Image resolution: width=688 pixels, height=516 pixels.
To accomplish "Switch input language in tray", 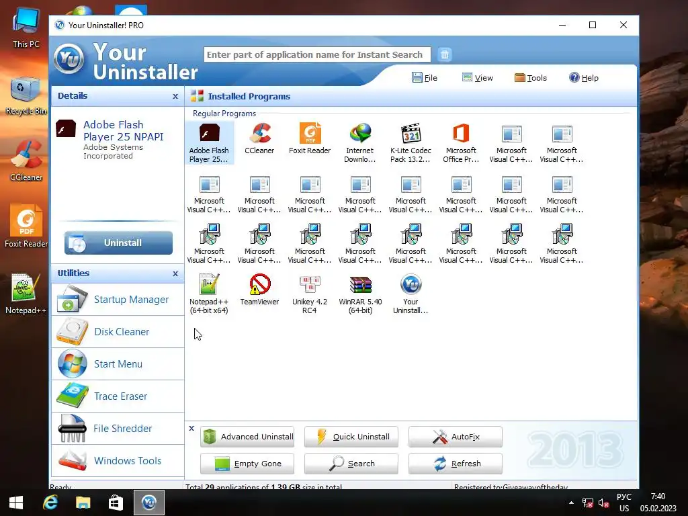I will pos(624,503).
